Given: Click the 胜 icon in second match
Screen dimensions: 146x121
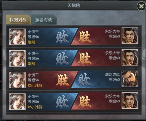Looking at the screenshot, I should pyautogui.click(x=84, y=58).
